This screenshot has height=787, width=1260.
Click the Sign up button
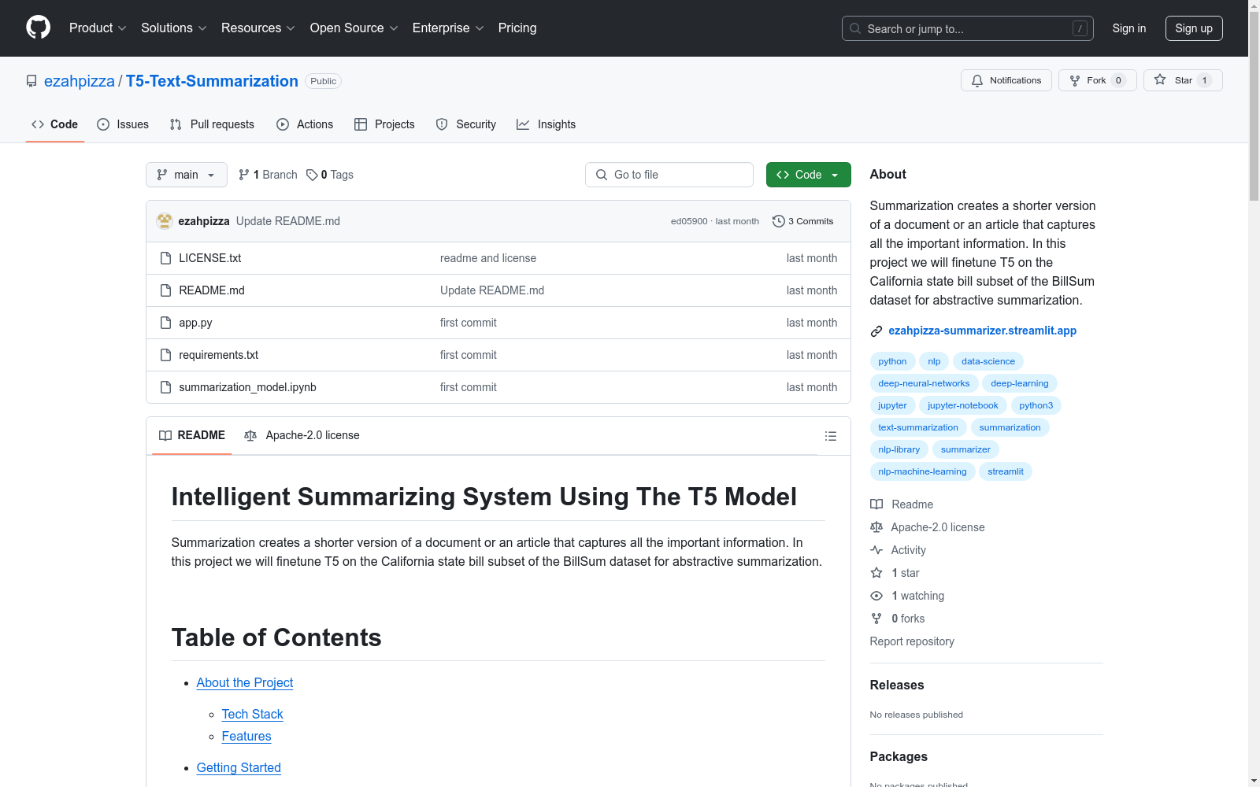1194,28
